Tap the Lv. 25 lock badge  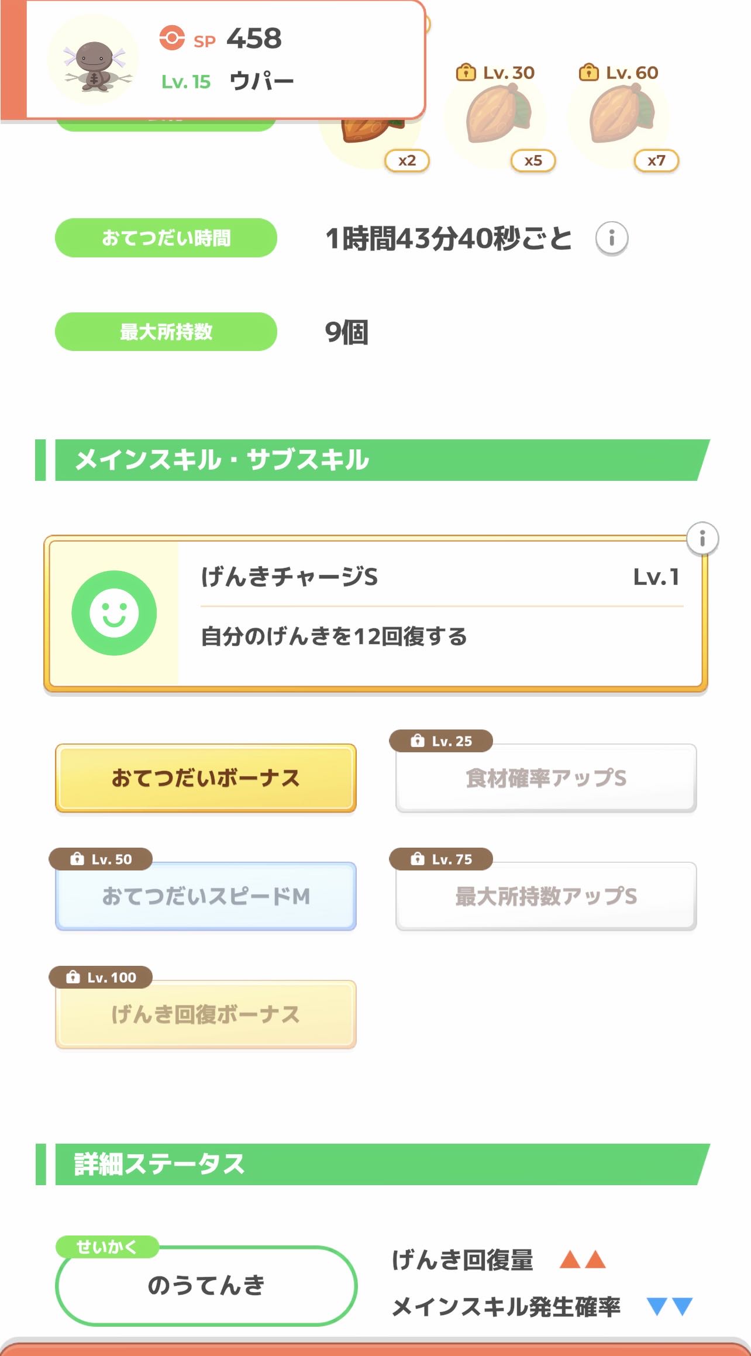pyautogui.click(x=441, y=741)
